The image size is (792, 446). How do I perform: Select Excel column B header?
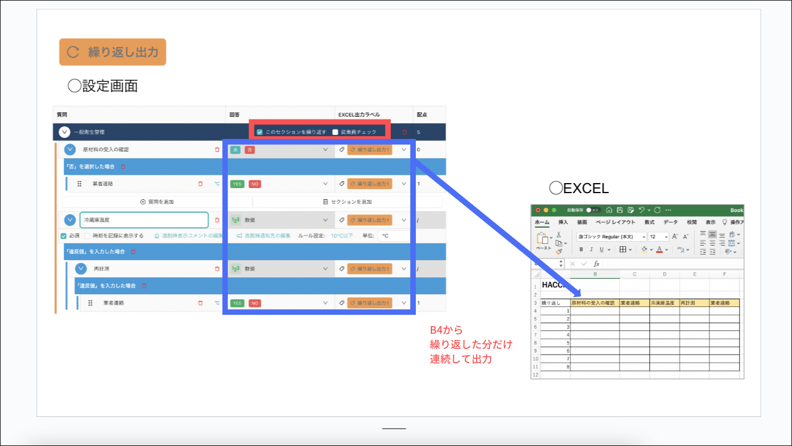(595, 274)
